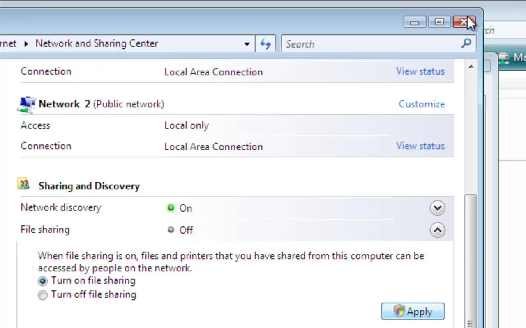
Task: Minimize the Network and Sharing Center window
Action: (x=415, y=22)
